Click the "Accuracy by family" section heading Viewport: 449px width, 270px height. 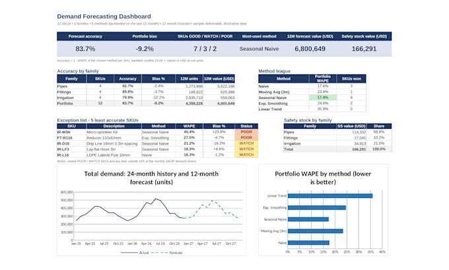click(78, 71)
